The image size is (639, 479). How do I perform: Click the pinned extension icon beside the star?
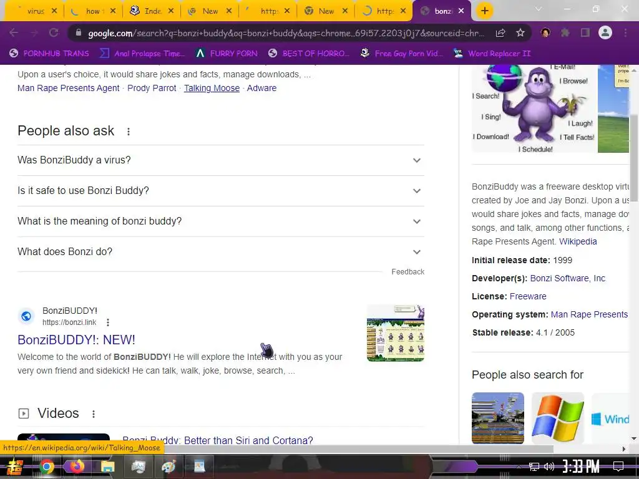(x=545, y=32)
